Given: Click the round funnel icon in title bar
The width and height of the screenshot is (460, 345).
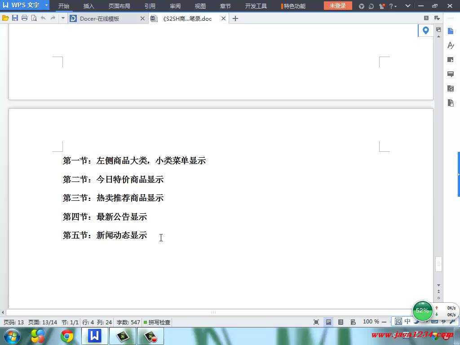Looking at the screenshot, I should [362, 6].
